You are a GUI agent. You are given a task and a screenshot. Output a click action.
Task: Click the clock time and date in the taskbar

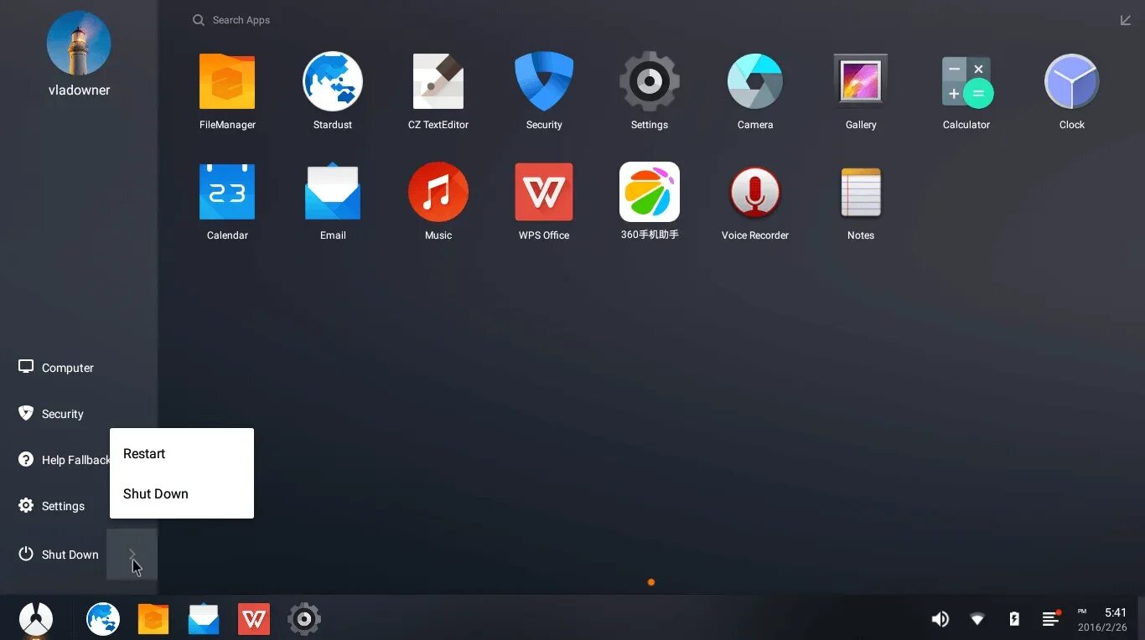1101,619
